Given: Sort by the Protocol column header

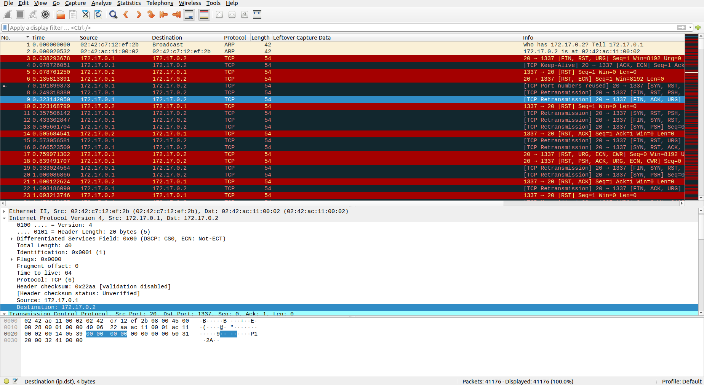Looking at the screenshot, I should pyautogui.click(x=236, y=37).
